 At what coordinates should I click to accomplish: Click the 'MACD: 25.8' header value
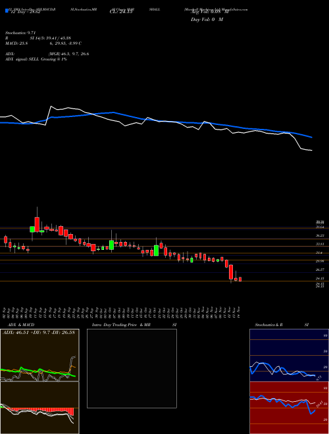[x=16, y=43]
